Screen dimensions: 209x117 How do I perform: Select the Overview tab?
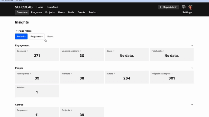click(22, 12)
